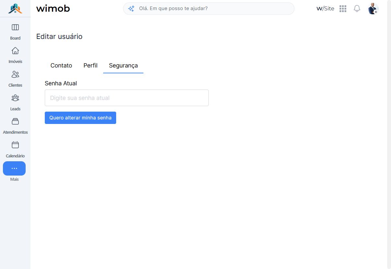Select the Leads group icon
This screenshot has height=269, width=391.
click(x=15, y=98)
